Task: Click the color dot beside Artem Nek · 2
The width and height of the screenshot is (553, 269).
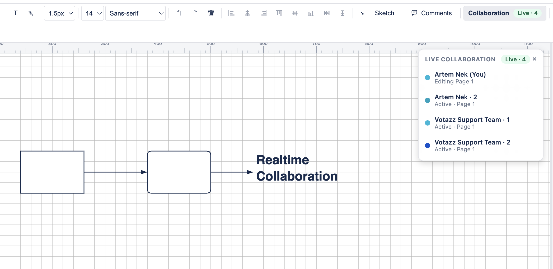Action: click(428, 100)
